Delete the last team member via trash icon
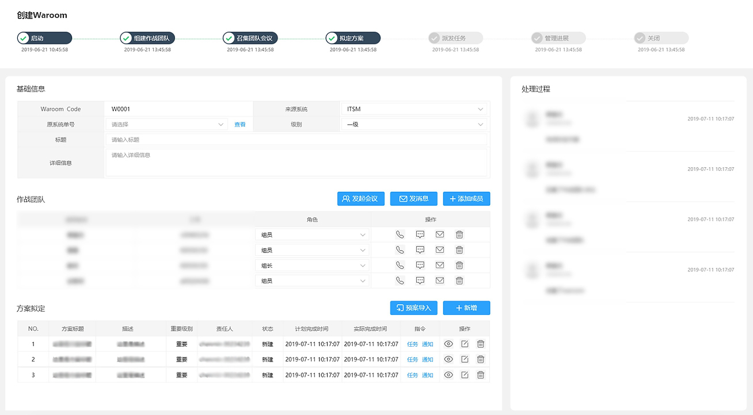 coord(459,280)
